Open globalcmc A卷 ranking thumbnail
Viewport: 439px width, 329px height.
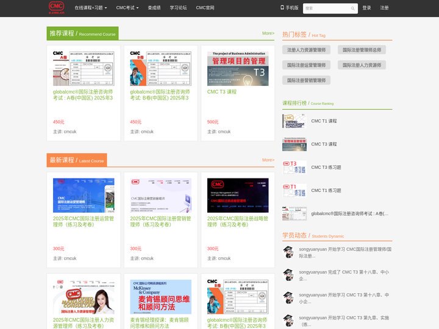[294, 213]
